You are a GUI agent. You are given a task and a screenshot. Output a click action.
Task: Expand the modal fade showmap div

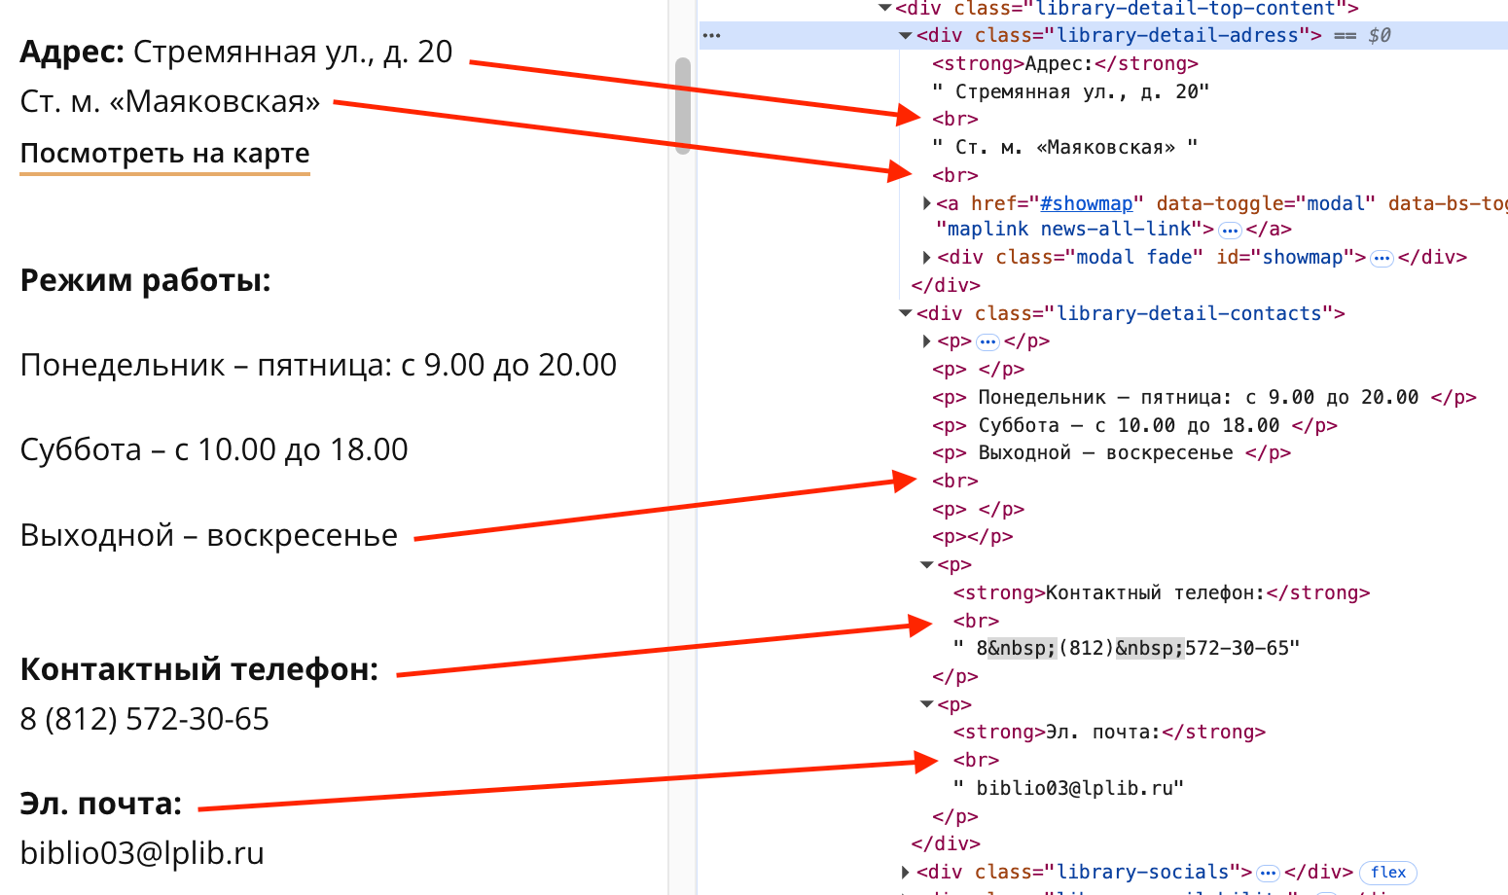pyautogui.click(x=926, y=258)
